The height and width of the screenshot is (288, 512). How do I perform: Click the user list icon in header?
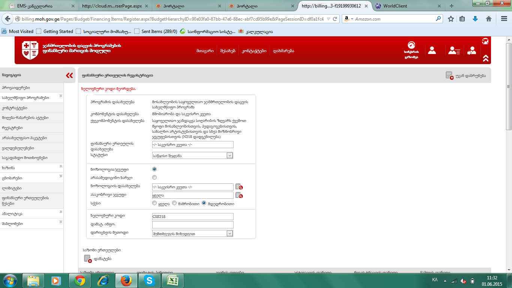(x=454, y=51)
